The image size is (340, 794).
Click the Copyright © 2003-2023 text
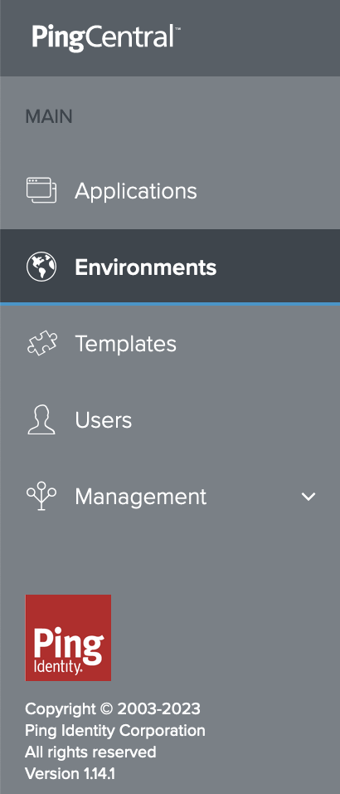point(113,709)
